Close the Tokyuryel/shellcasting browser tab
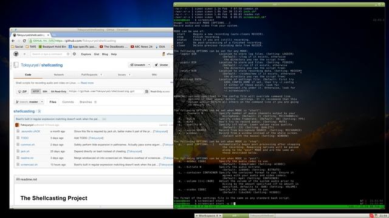The width and height of the screenshot is (389, 218). 49,35
